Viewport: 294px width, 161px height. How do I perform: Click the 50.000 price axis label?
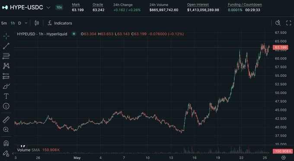coord(281,93)
